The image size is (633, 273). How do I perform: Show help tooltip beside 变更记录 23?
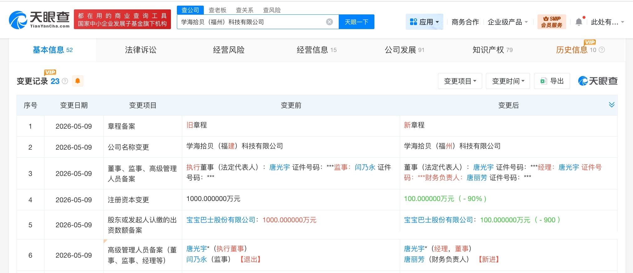[x=65, y=81]
